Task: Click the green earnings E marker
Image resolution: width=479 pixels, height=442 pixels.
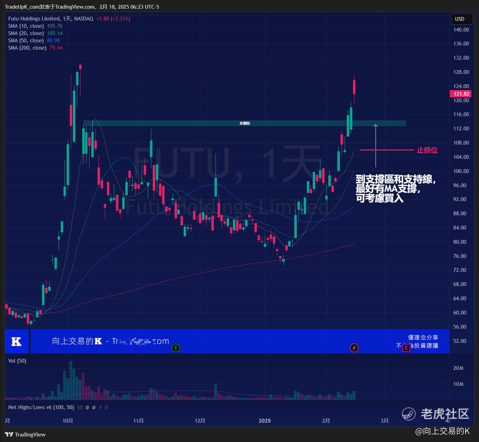Action: [176, 348]
